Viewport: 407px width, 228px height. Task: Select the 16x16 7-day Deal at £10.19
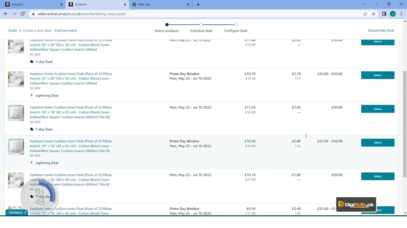point(378,176)
